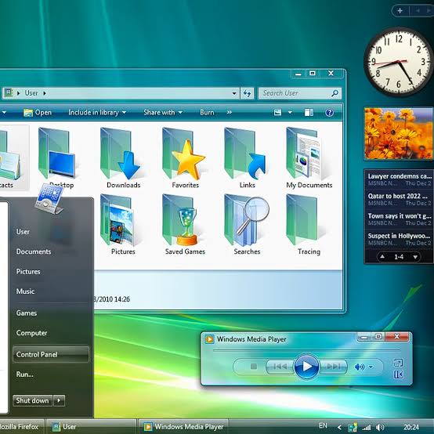
Task: Skip to previous track in Media Player
Action: (280, 367)
